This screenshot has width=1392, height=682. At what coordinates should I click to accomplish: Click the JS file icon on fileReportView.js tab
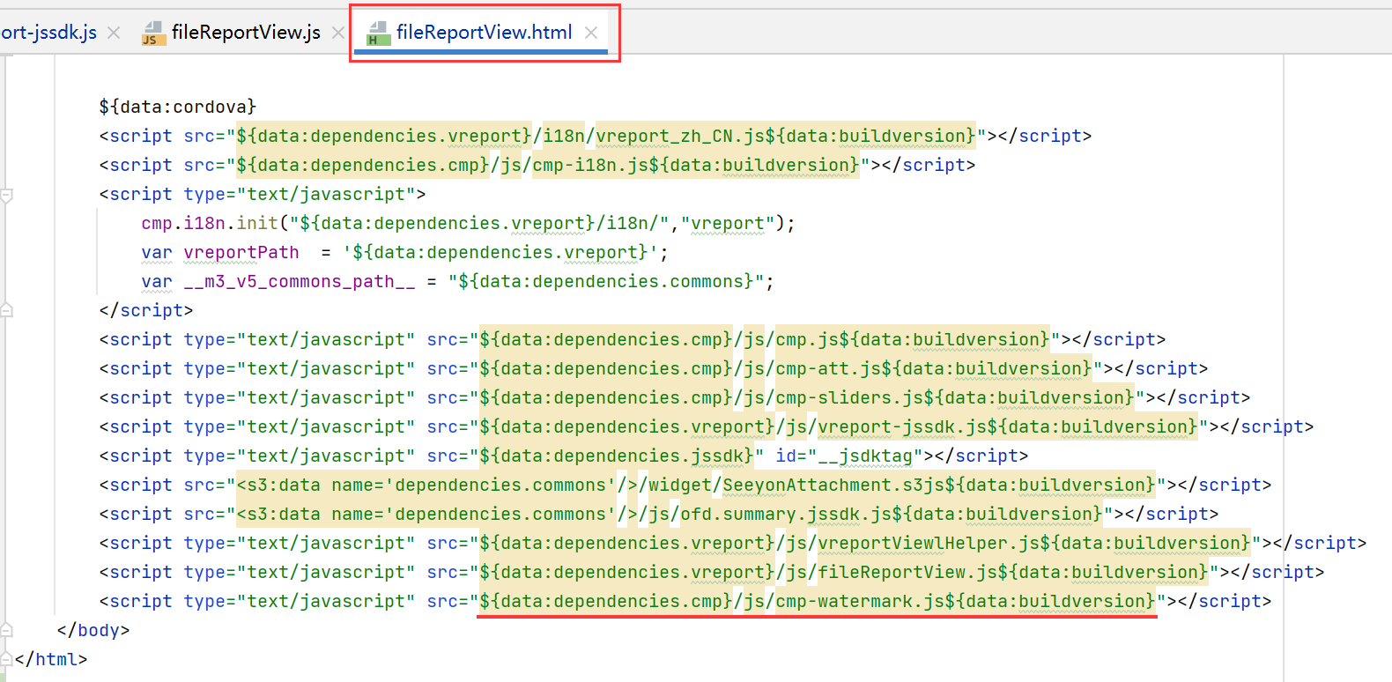pyautogui.click(x=153, y=33)
